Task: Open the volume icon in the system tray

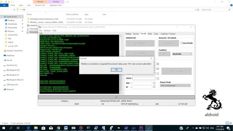Action: pos(207,128)
